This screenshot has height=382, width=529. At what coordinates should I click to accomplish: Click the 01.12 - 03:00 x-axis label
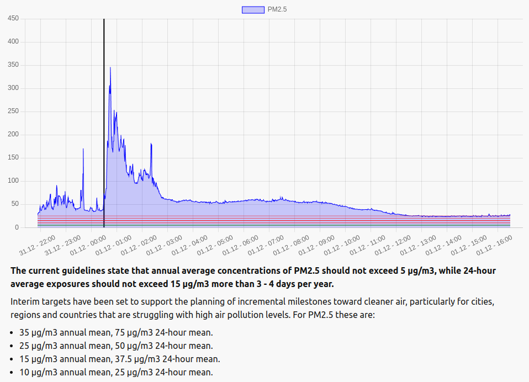tap(164, 245)
